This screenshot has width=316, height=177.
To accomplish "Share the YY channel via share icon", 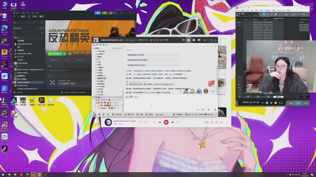I will click(164, 40).
